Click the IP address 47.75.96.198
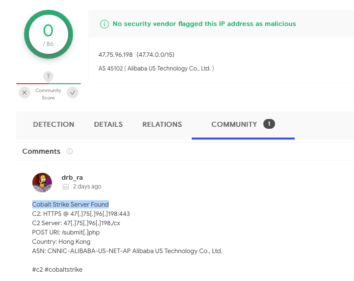The height and width of the screenshot is (281, 354). click(115, 55)
